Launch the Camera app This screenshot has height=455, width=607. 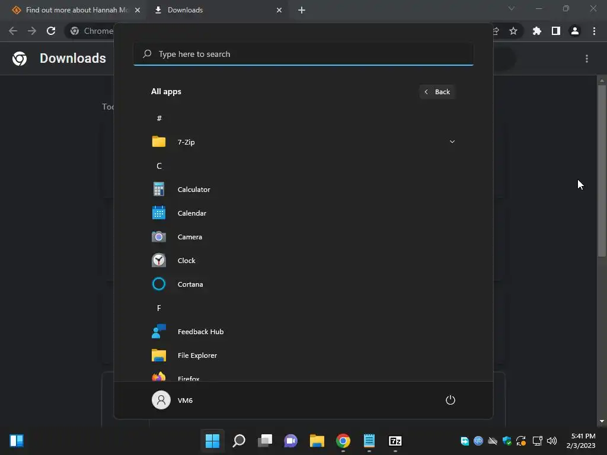click(x=303, y=237)
